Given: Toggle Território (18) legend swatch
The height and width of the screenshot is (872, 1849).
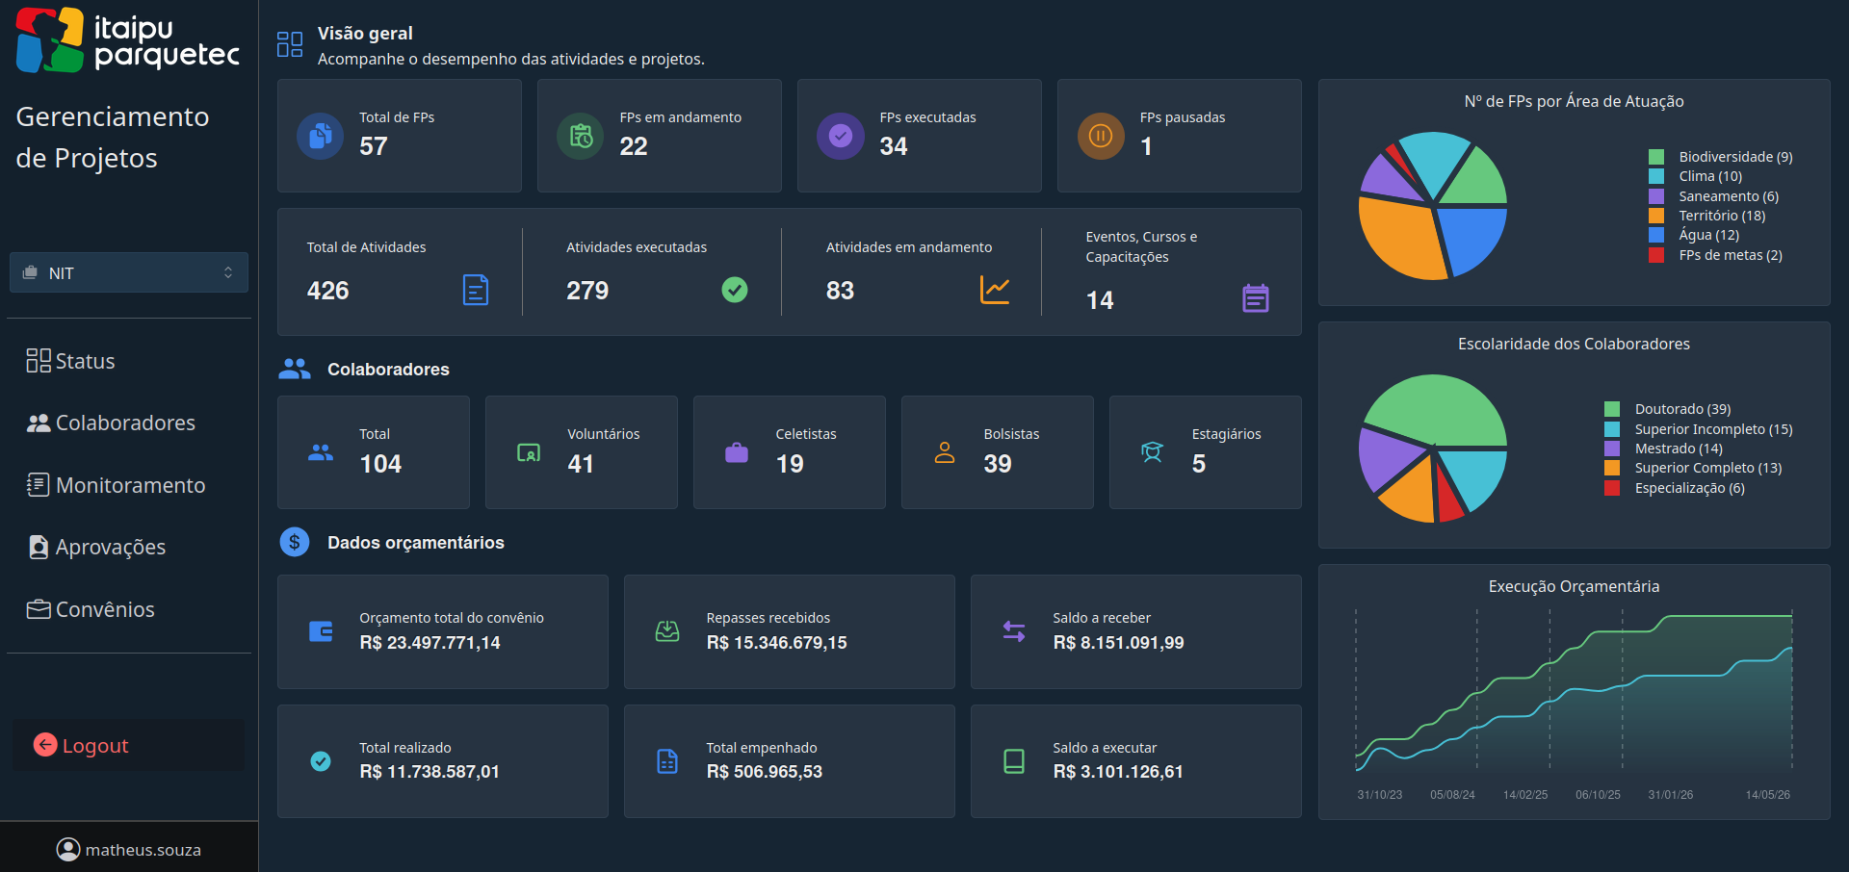Looking at the screenshot, I should coord(1656,216).
